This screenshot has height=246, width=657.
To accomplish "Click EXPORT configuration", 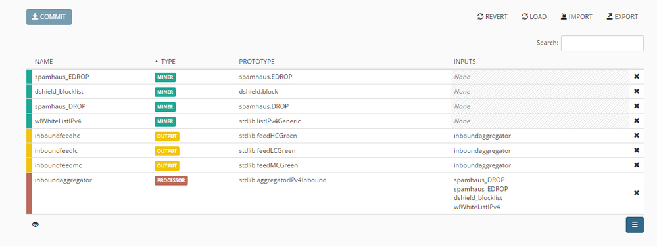I will (622, 17).
